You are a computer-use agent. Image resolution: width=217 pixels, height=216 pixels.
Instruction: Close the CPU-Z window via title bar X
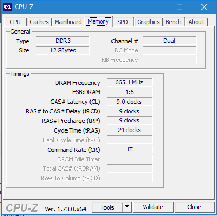204,7
